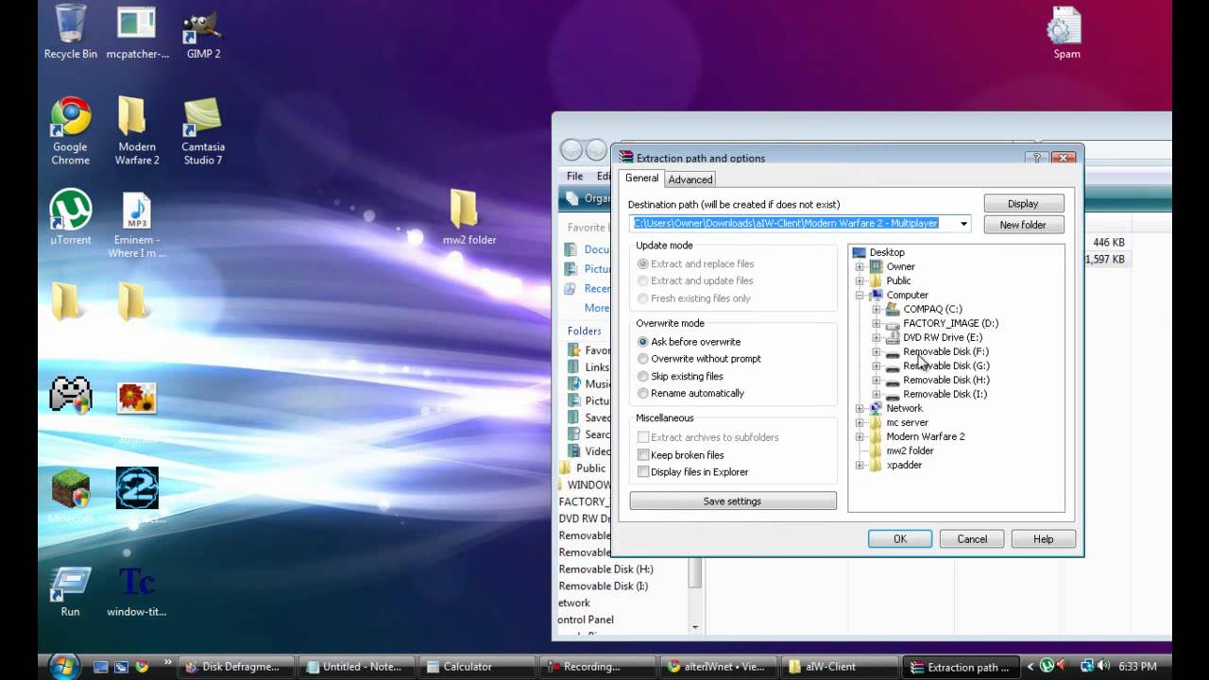1209x680 pixels.
Task: Launch Google Chrome from the desktop
Action: (x=70, y=130)
